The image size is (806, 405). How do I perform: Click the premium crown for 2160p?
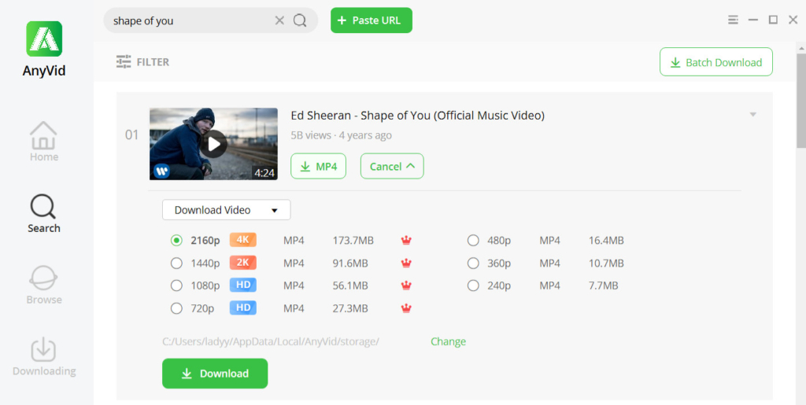pyautogui.click(x=407, y=240)
